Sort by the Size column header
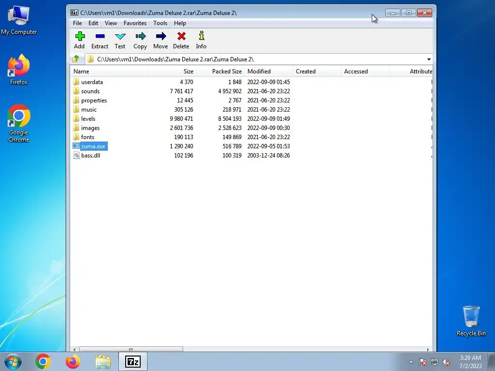This screenshot has height=371, width=495. point(172,71)
